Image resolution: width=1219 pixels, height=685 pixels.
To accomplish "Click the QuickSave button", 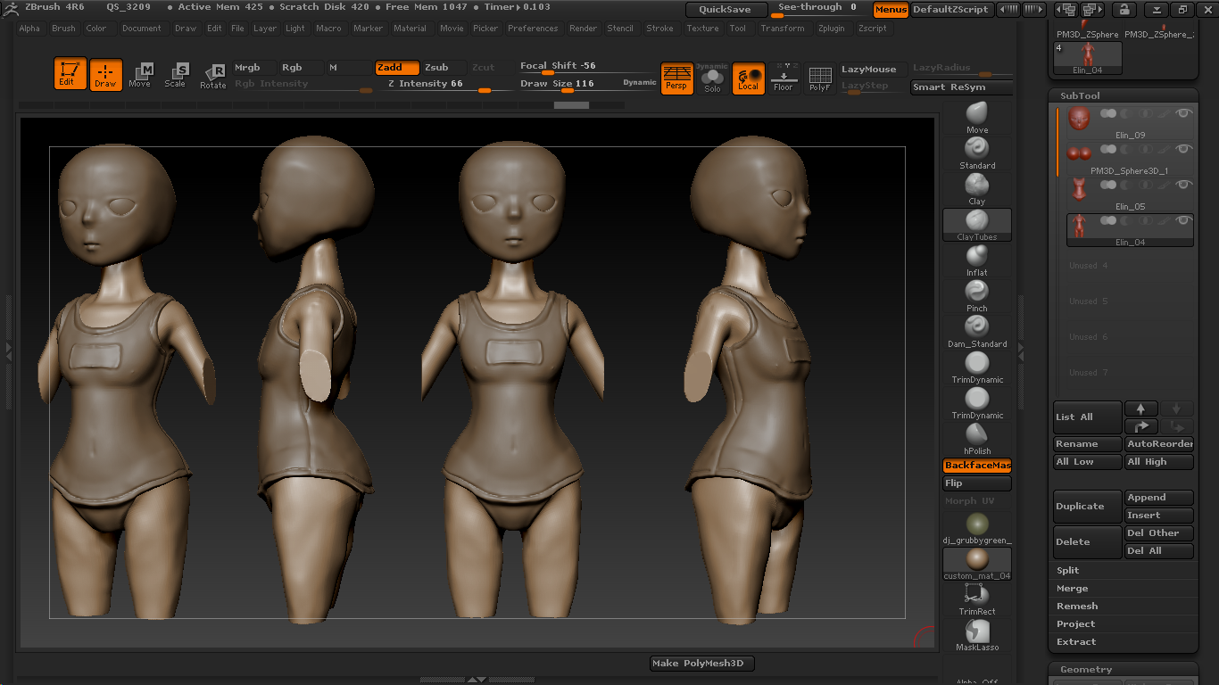I will coord(726,9).
